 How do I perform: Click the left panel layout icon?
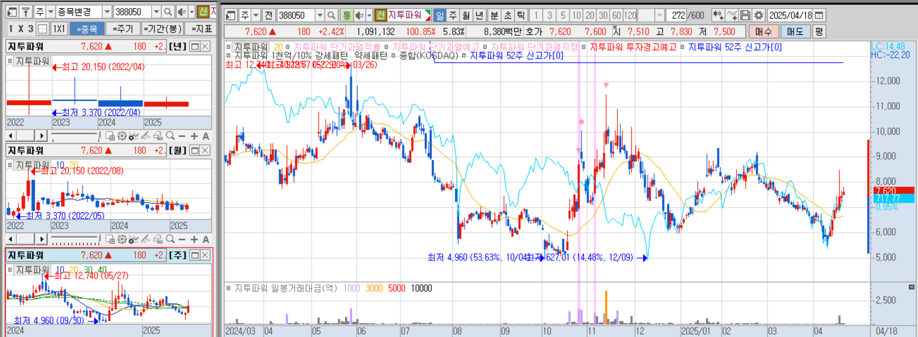pos(12,12)
